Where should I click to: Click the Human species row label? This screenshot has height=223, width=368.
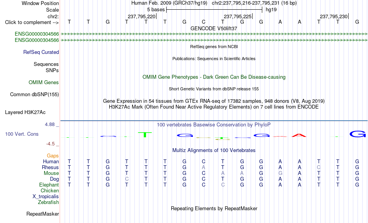coord(51,161)
